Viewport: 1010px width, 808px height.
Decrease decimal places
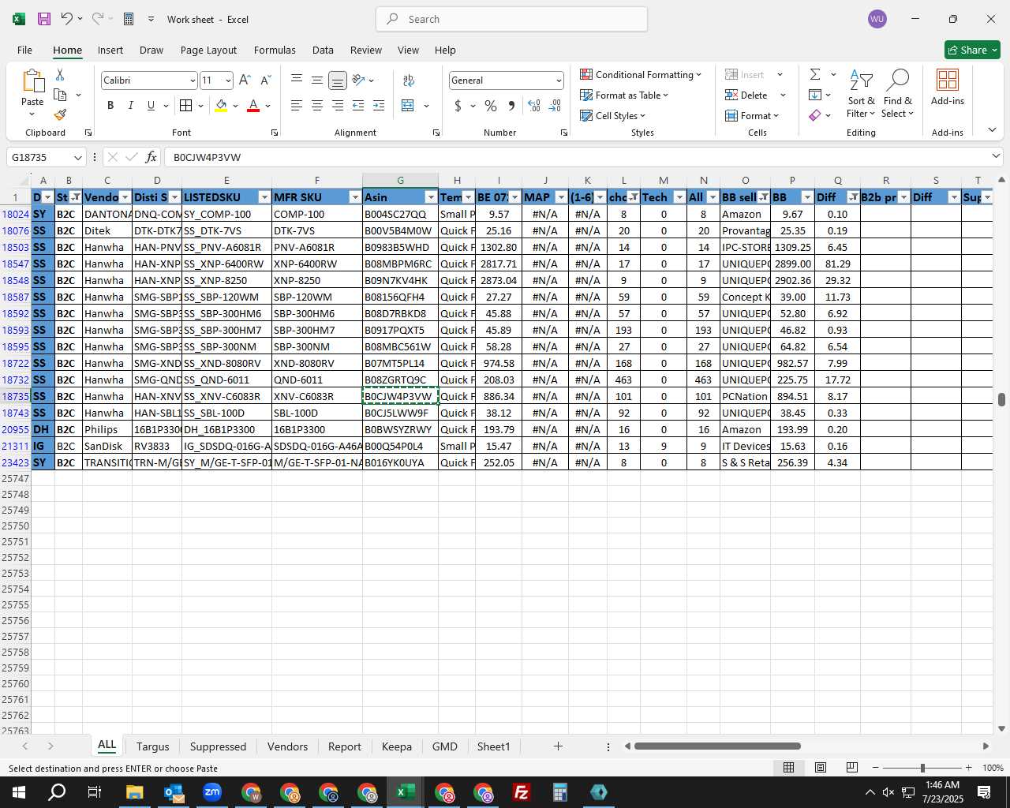pos(555,106)
